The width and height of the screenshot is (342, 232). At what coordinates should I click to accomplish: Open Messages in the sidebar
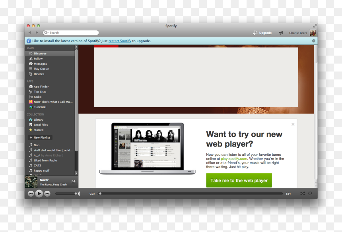tap(50, 64)
